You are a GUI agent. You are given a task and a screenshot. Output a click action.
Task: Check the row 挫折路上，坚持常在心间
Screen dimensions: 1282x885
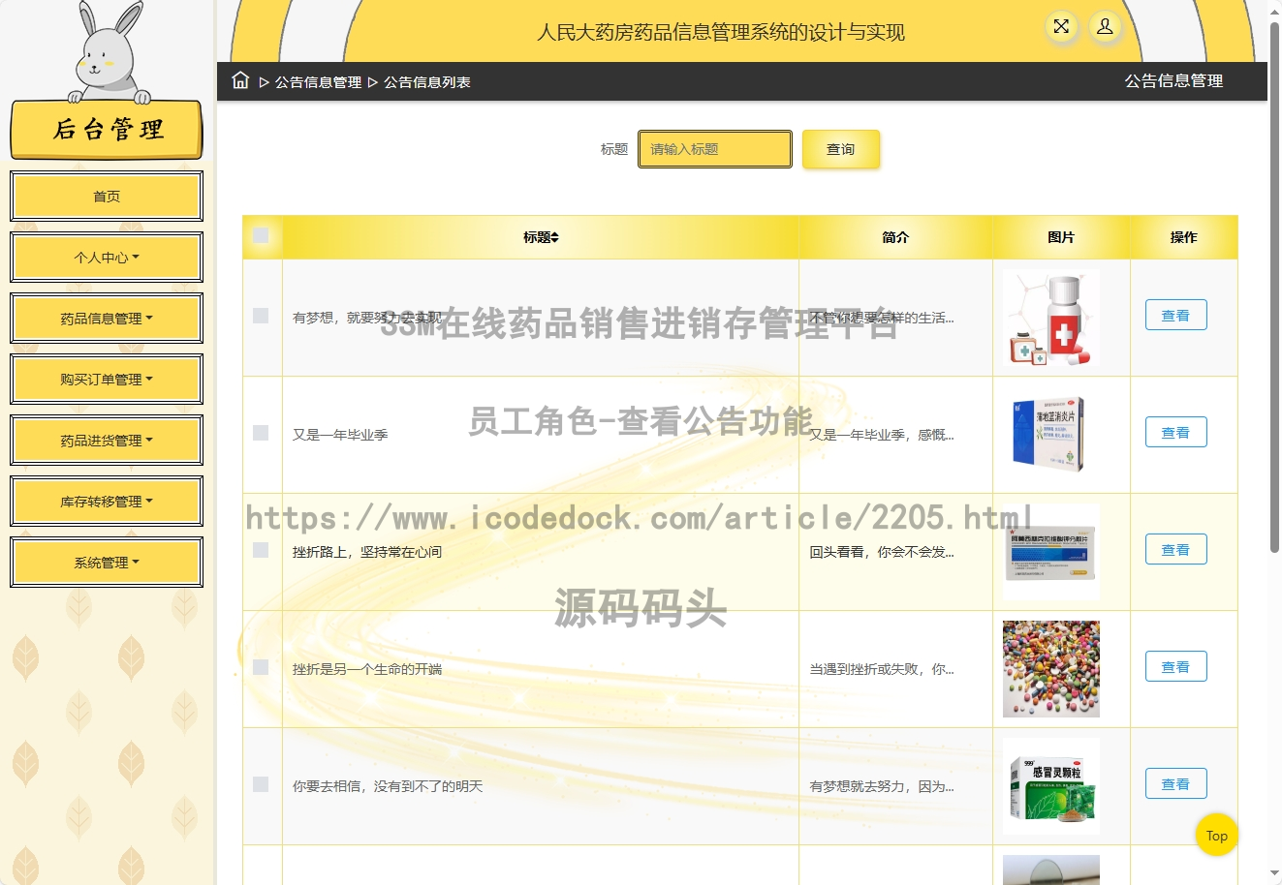pos(261,550)
